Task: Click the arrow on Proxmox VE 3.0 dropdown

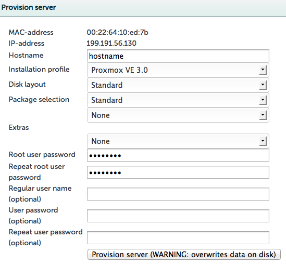Action: click(x=263, y=70)
